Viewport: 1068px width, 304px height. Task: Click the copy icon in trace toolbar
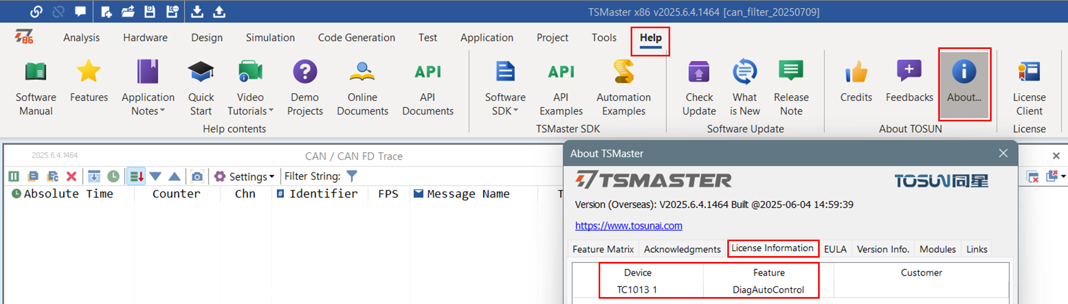33,176
